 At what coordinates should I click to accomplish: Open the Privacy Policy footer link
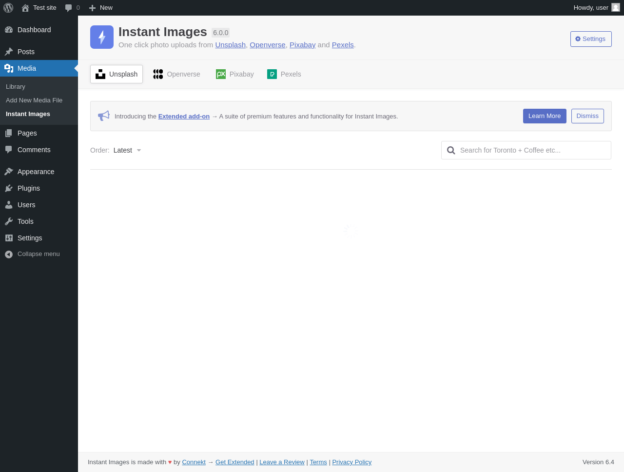point(352,462)
